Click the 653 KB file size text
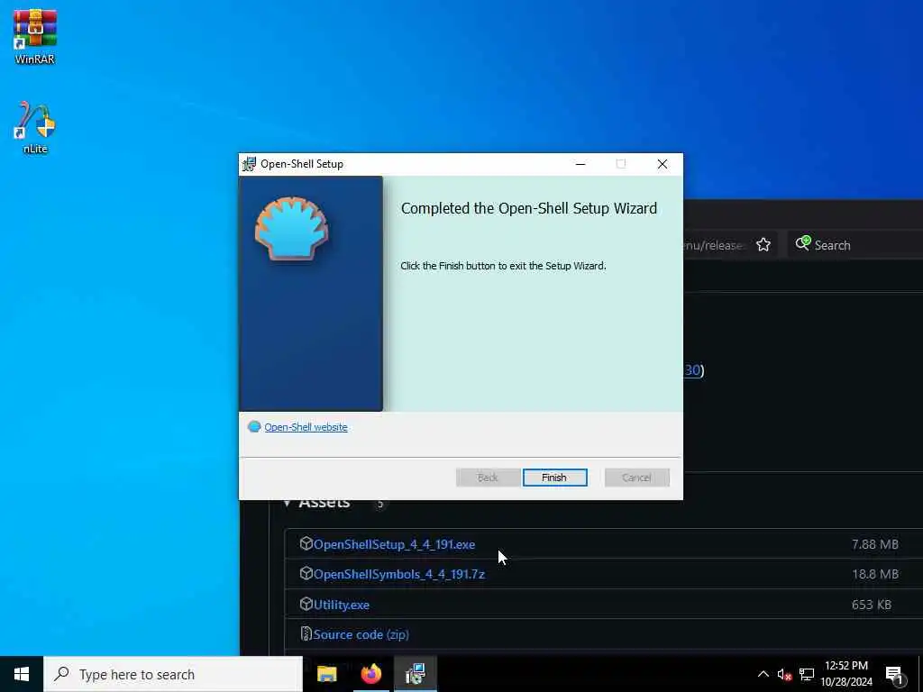Viewport: 923px width, 692px height. point(872,605)
